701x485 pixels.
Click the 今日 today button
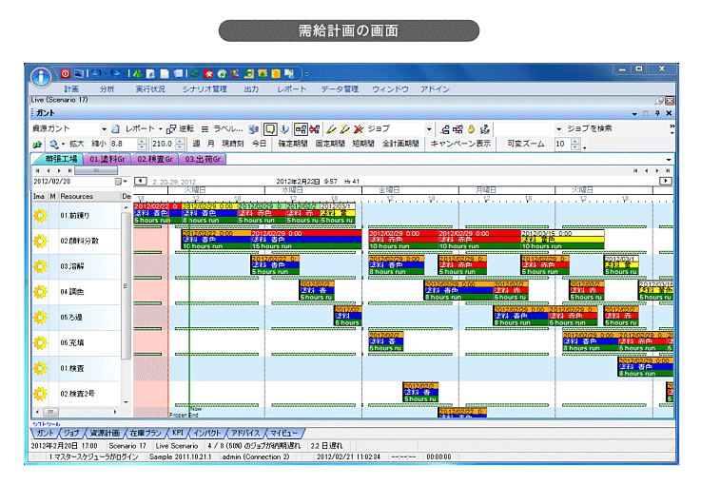(260, 144)
